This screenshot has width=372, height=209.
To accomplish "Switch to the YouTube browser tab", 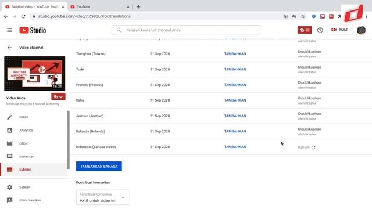I will (x=100, y=7).
